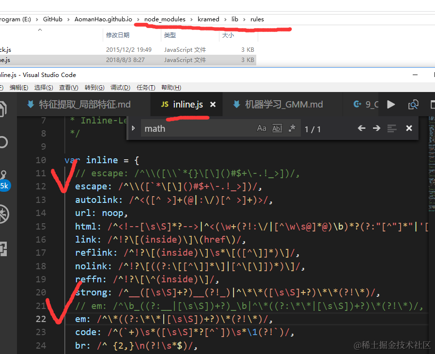
Task: Click 'reflink:' key on line 17
Action: [96, 253]
